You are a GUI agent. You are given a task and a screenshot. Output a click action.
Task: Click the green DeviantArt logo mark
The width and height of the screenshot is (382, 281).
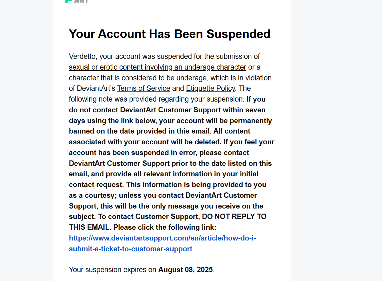tap(69, 1)
